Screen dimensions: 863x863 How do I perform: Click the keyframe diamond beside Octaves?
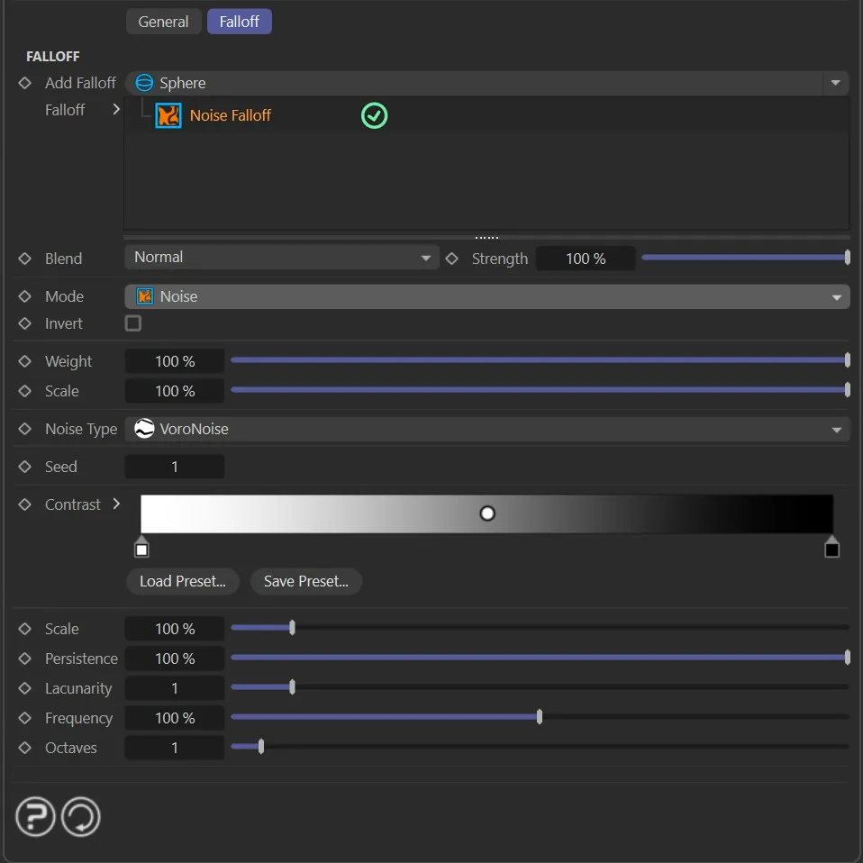25,748
